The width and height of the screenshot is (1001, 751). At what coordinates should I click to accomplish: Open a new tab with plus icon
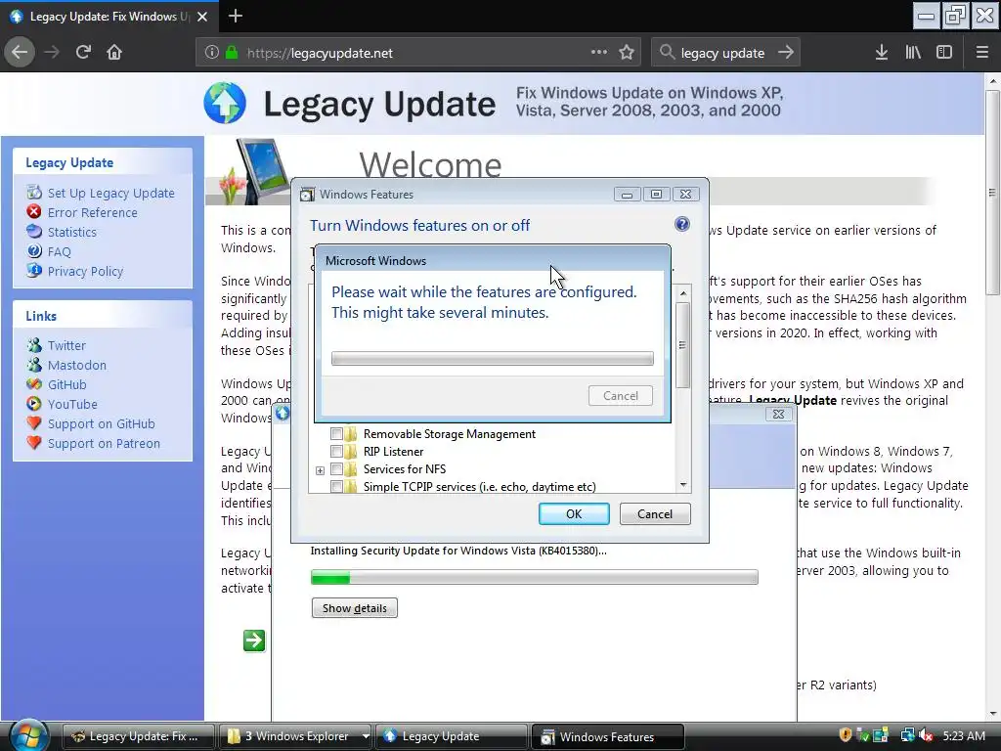coord(235,16)
